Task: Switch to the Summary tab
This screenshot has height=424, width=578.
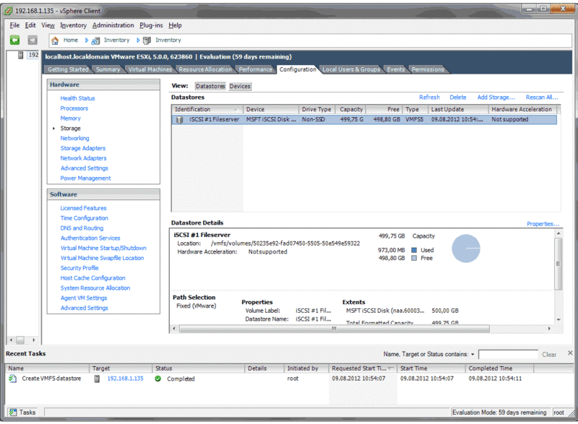Action: [108, 69]
